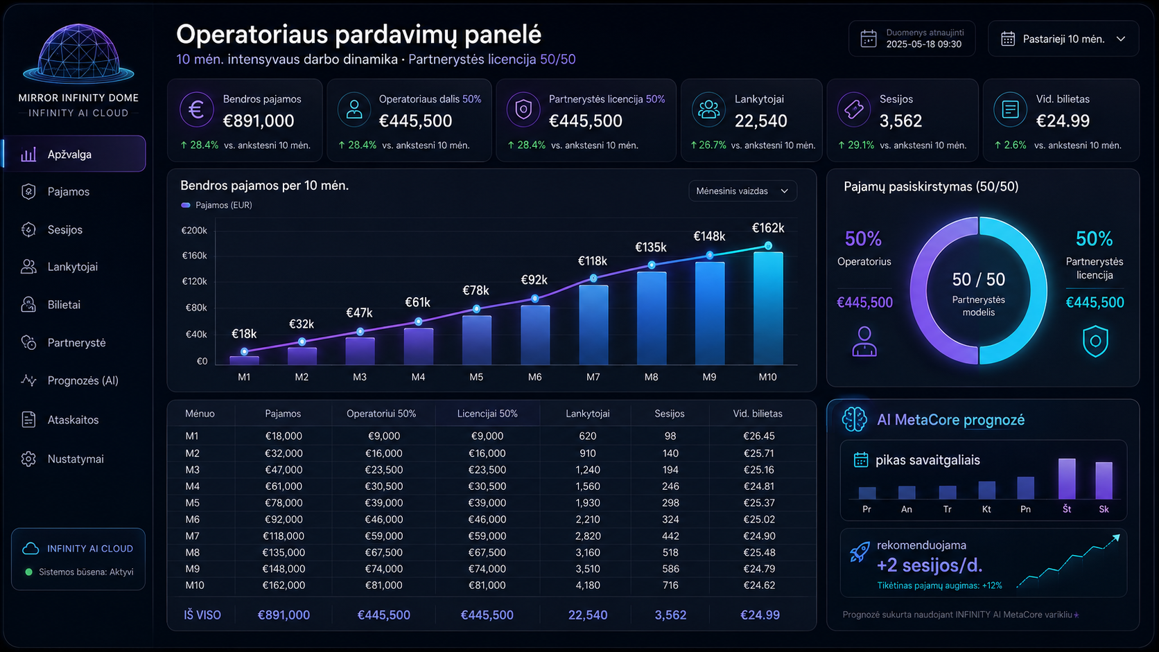Open the Pastarieji 10 mėn. period dropdown
The width and height of the screenshot is (1159, 652).
(x=1063, y=39)
